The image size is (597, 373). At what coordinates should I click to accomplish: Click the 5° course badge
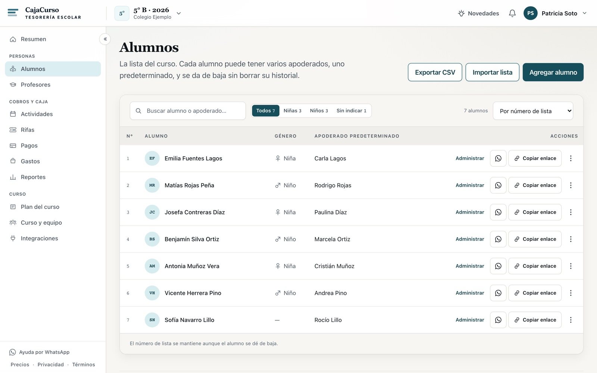click(122, 13)
